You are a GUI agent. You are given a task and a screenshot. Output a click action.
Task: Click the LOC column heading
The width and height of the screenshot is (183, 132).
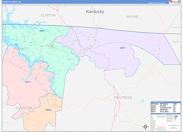(x=175, y=104)
